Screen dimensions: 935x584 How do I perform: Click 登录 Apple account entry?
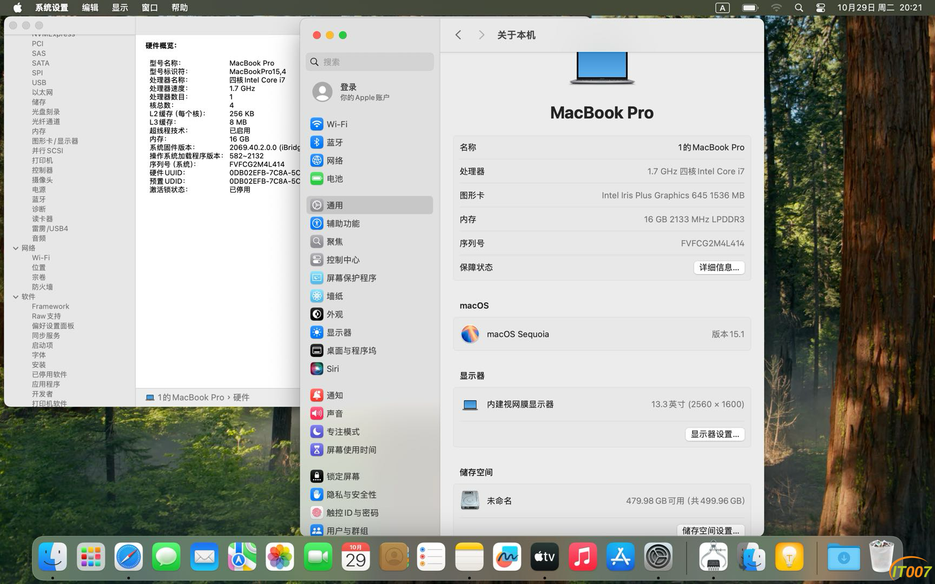[x=370, y=92]
